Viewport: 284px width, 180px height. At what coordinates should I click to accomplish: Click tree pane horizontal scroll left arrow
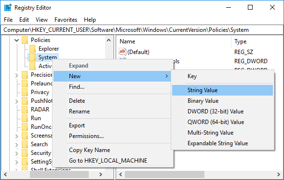tap(5, 175)
